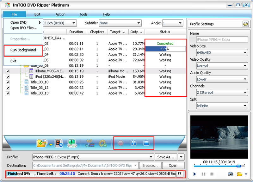Click the preview seek slider handle

click(x=239, y=166)
